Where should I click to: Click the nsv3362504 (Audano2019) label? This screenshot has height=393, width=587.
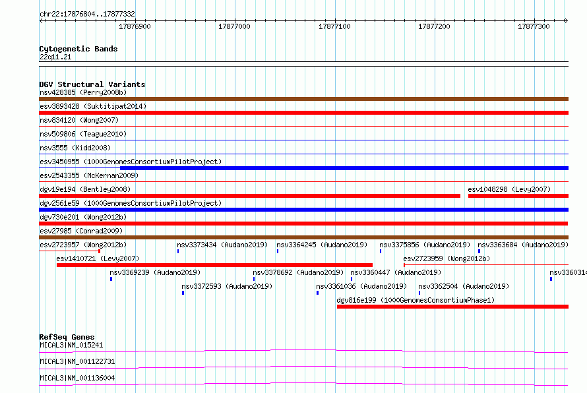coord(464,286)
